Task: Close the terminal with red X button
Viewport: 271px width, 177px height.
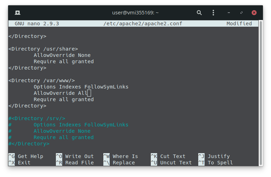Action: [254, 13]
